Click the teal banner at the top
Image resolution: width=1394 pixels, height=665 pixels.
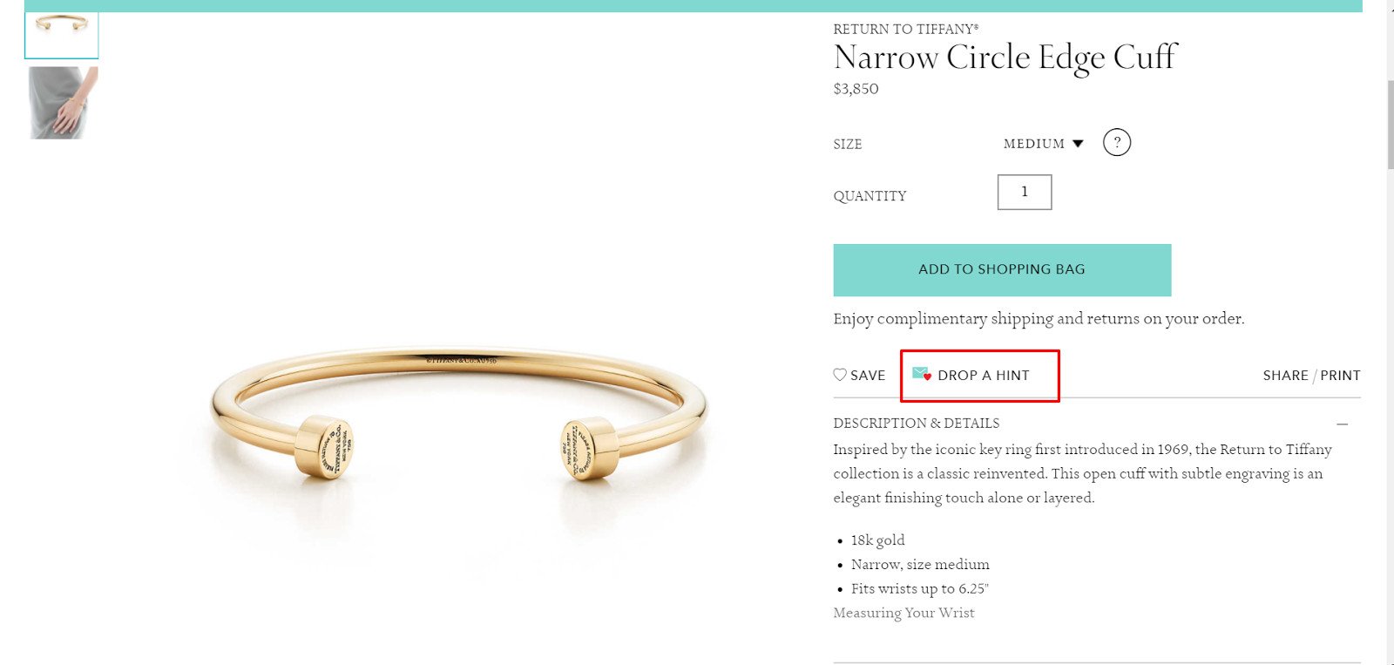[x=680, y=5]
